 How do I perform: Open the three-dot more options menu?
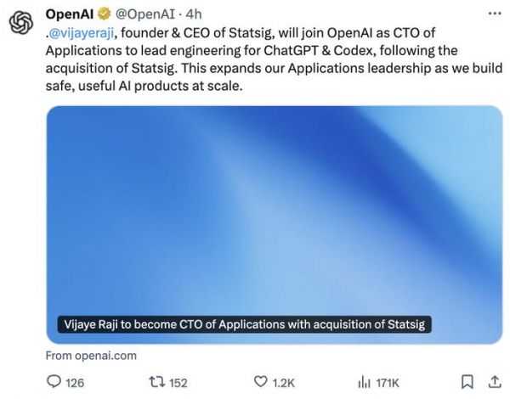pyautogui.click(x=494, y=14)
